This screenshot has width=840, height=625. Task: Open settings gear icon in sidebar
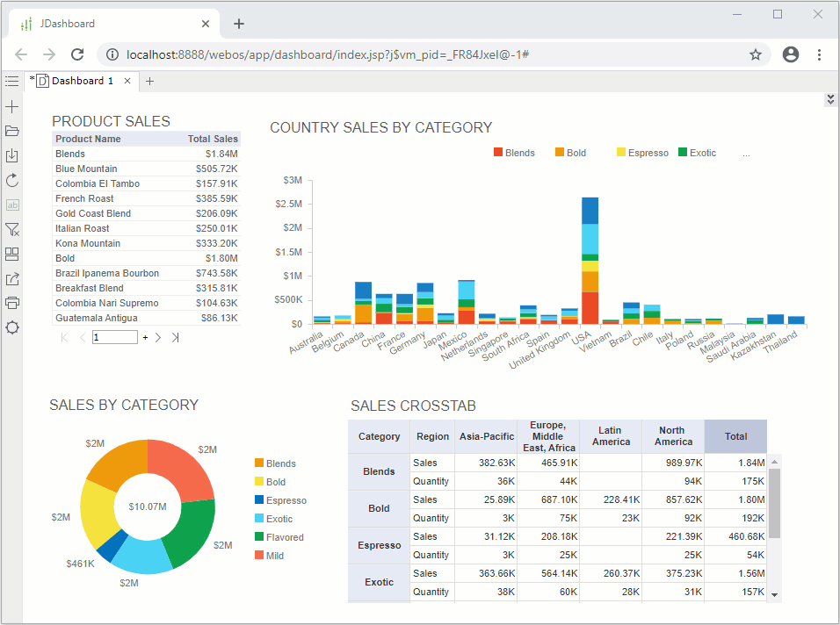coord(11,327)
